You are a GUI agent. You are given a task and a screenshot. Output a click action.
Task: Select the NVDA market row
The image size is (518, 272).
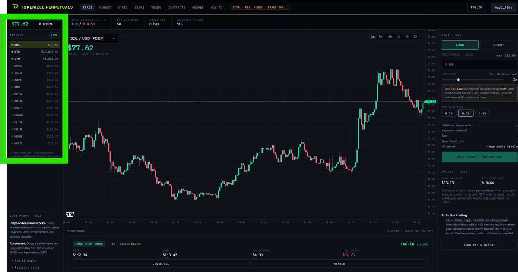pyautogui.click(x=35, y=66)
